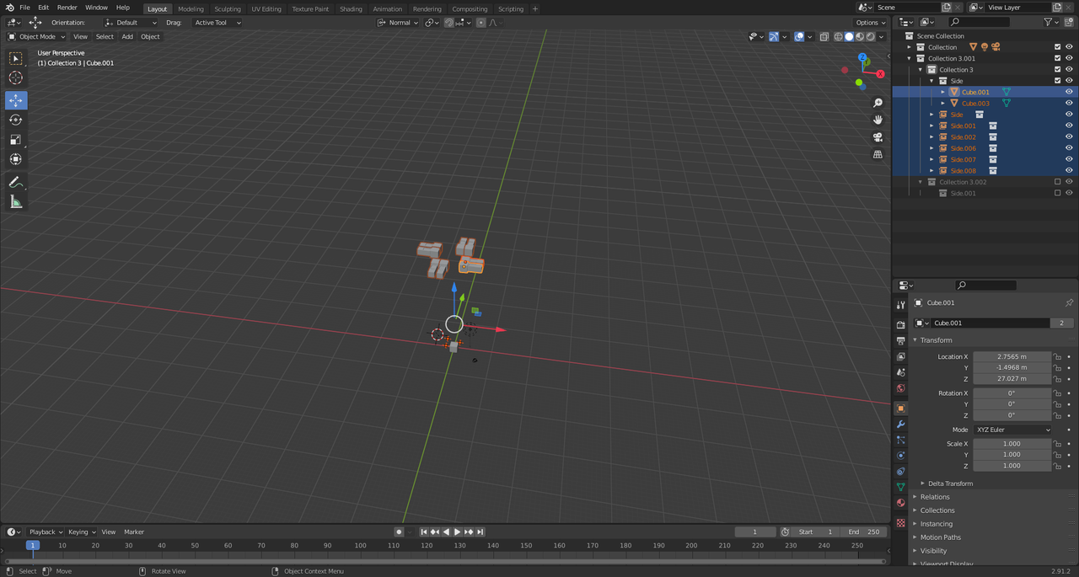
Task: Open the Object Mode dropdown
Action: tap(37, 36)
